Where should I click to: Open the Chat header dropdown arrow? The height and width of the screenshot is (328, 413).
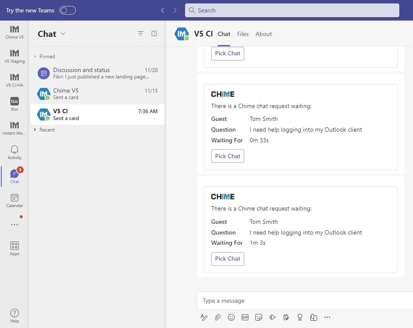point(63,34)
